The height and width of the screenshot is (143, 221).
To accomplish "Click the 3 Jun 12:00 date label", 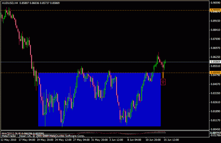I will pyautogui.click(x=116, y=140).
